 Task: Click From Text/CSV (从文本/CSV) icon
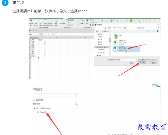36,23
